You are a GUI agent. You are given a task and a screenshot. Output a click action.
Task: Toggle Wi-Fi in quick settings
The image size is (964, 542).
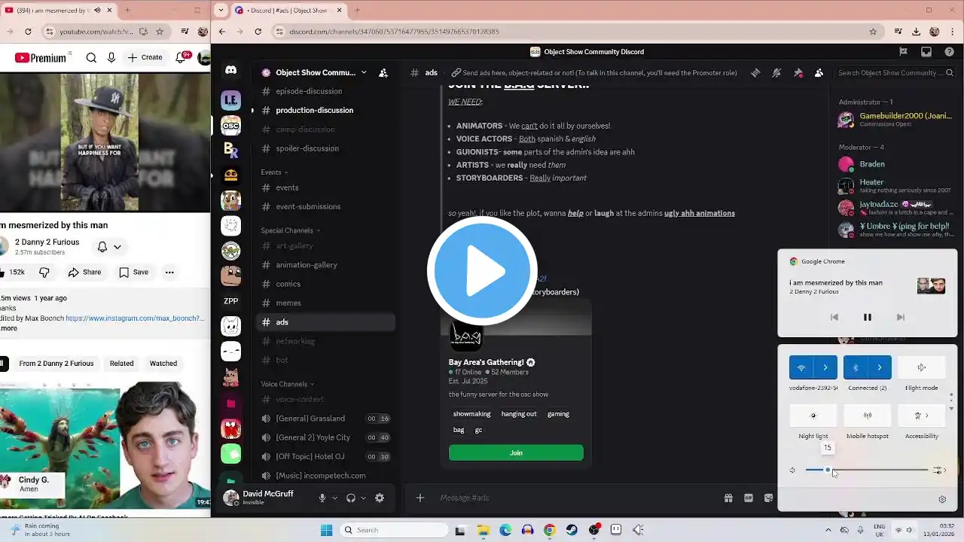pos(801,367)
